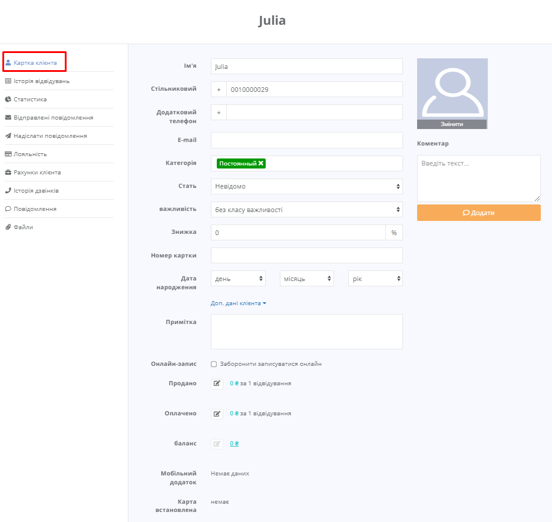Click the 0 ₴ balance link
This screenshot has width=552, height=522.
(x=234, y=444)
